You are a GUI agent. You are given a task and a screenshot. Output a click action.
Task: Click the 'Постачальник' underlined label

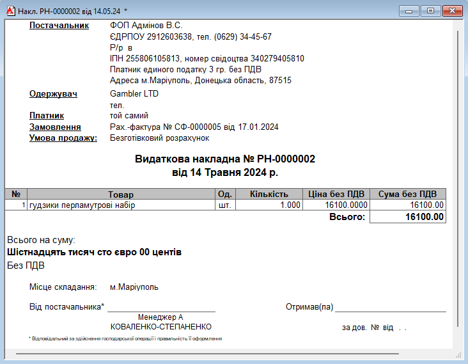pyautogui.click(x=59, y=26)
